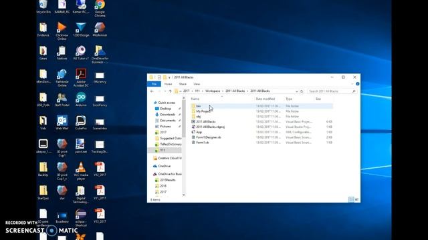The width and height of the screenshot is (428, 240).
Task: Open Digital Technologies folder shortcut
Action: tap(81, 194)
